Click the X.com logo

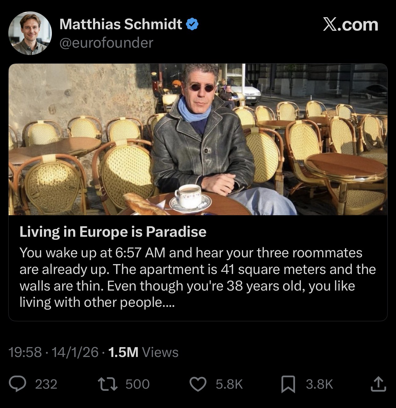351,25
